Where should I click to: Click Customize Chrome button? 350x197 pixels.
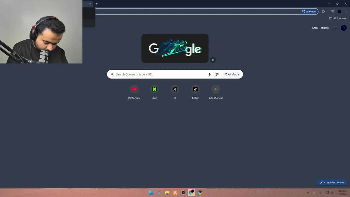pos(332,182)
